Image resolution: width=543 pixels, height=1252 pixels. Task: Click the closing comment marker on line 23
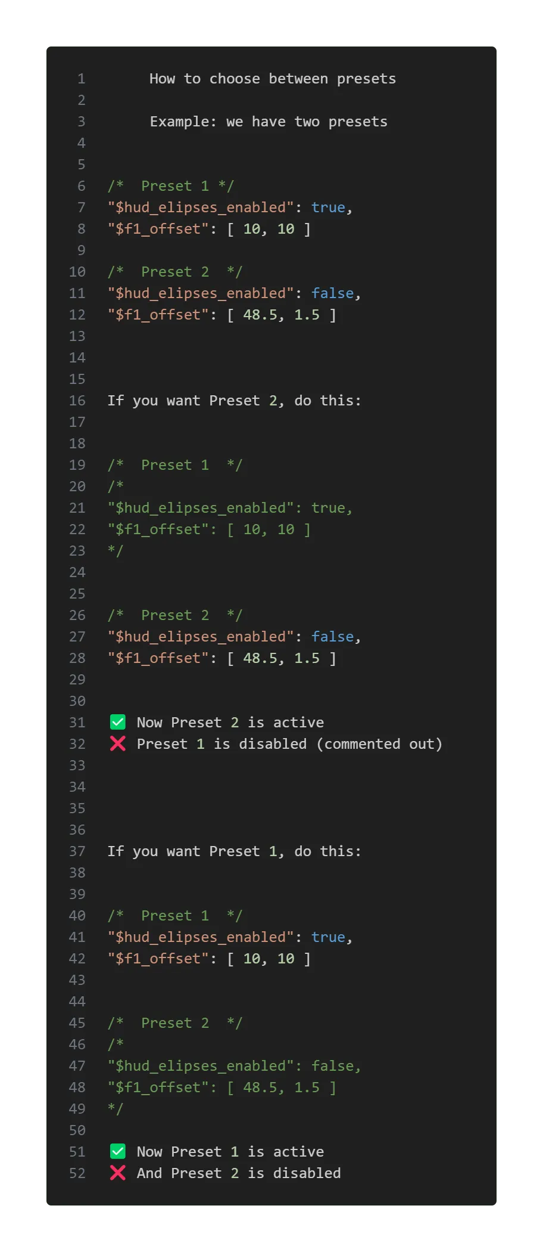tap(116, 551)
